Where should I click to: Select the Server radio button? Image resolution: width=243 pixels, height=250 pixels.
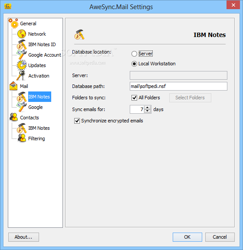coord(134,54)
